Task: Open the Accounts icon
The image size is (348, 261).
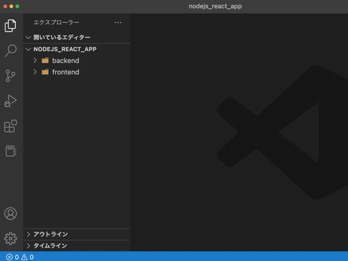Action: tap(10, 214)
